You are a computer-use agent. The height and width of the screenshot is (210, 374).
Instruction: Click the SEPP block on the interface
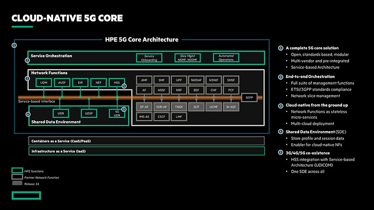(250, 98)
